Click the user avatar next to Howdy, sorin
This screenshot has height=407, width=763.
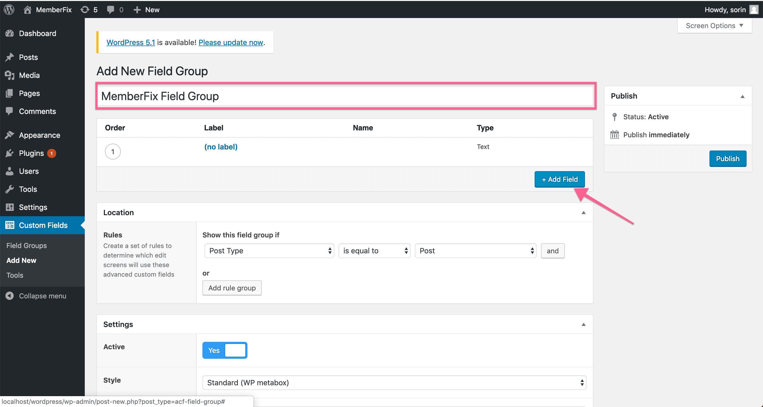click(x=753, y=10)
